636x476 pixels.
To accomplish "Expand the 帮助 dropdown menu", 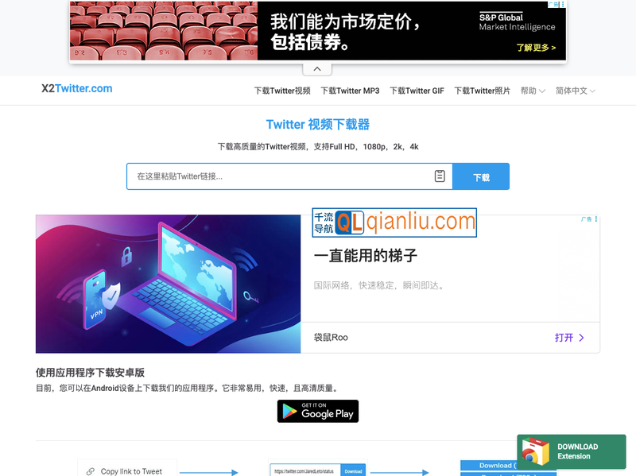I will point(533,91).
